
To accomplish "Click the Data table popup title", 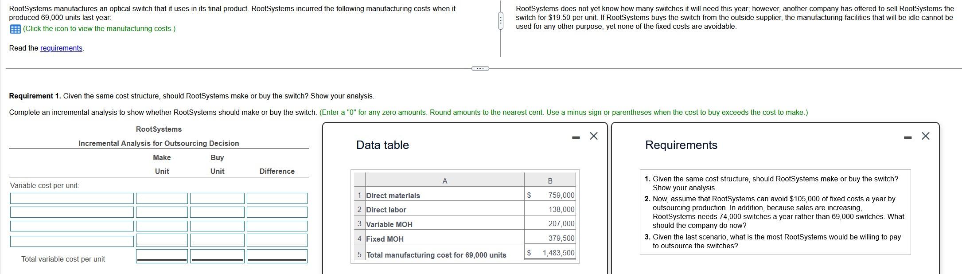I will [382, 145].
